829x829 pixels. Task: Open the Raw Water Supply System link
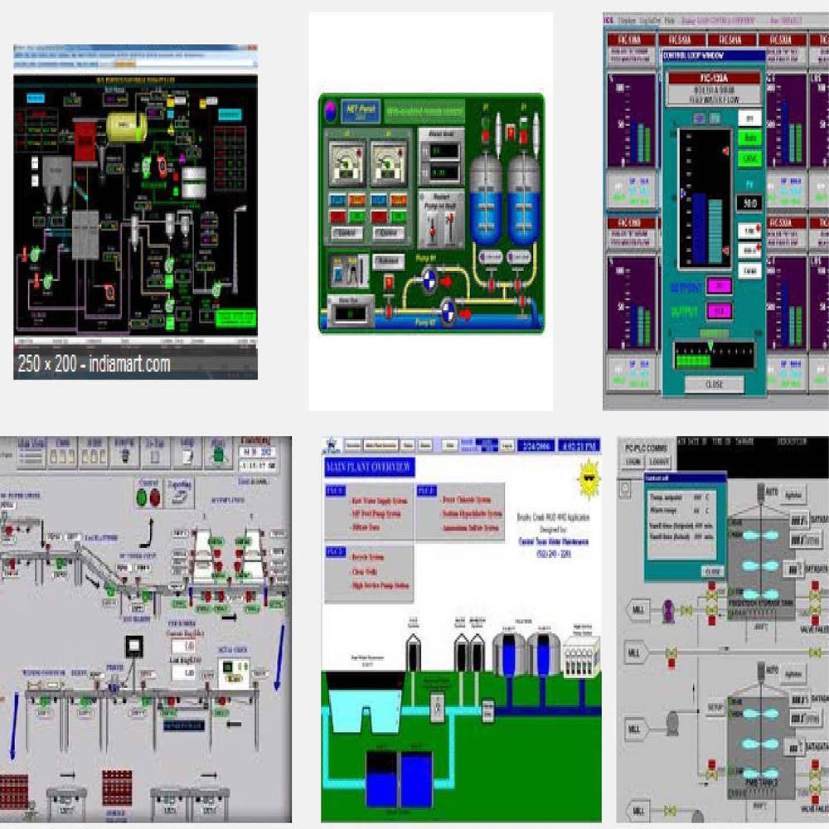(x=379, y=500)
